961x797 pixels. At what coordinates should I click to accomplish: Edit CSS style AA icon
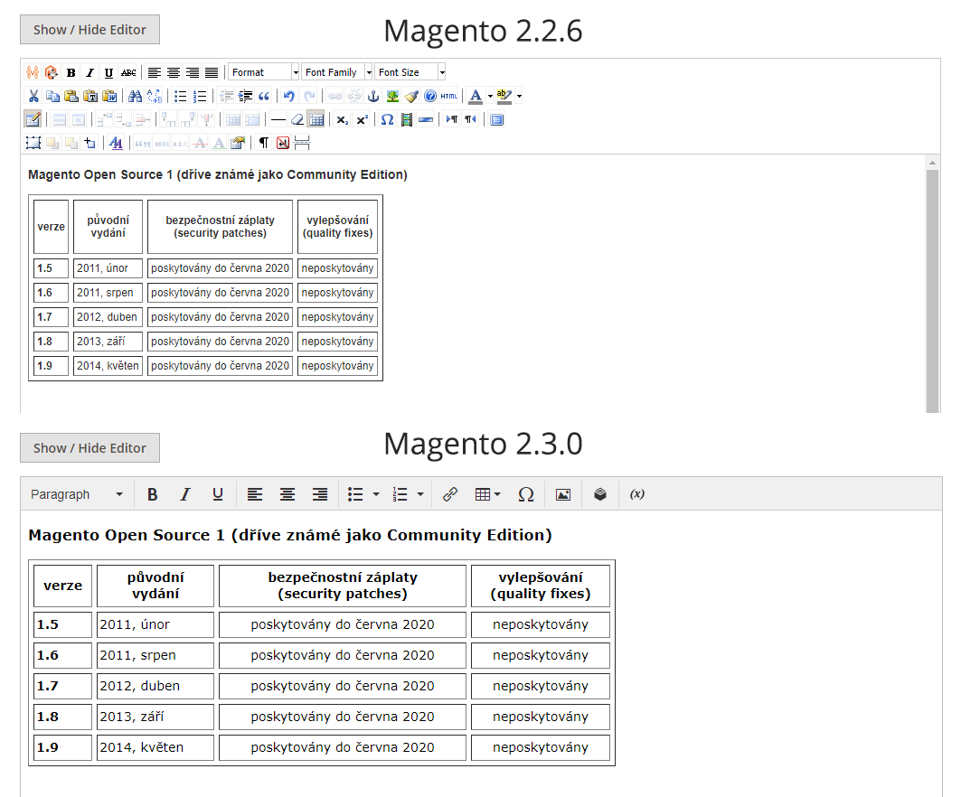point(116,143)
